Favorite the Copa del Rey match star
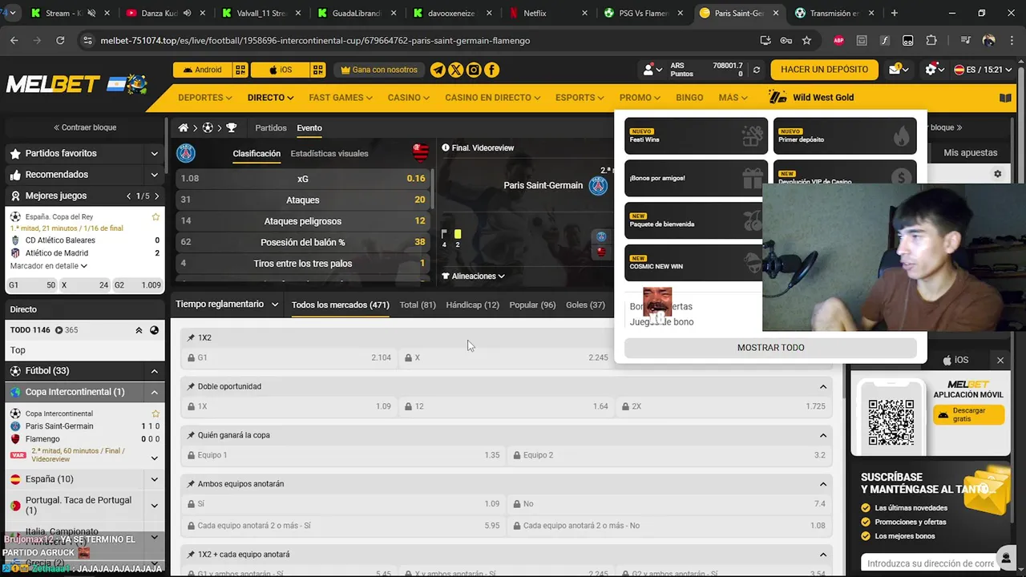The width and height of the screenshot is (1026, 577). [156, 217]
